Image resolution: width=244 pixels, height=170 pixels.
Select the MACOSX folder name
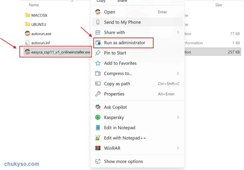[x=39, y=15]
